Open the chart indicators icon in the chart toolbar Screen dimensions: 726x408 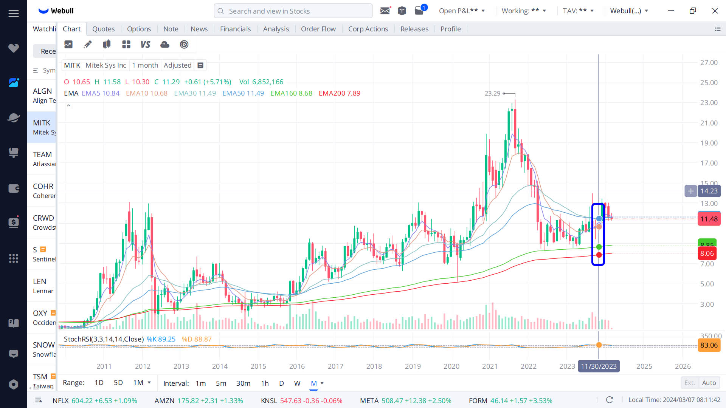[68, 45]
